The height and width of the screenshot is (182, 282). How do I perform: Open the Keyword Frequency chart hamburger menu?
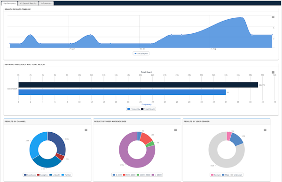273,73
